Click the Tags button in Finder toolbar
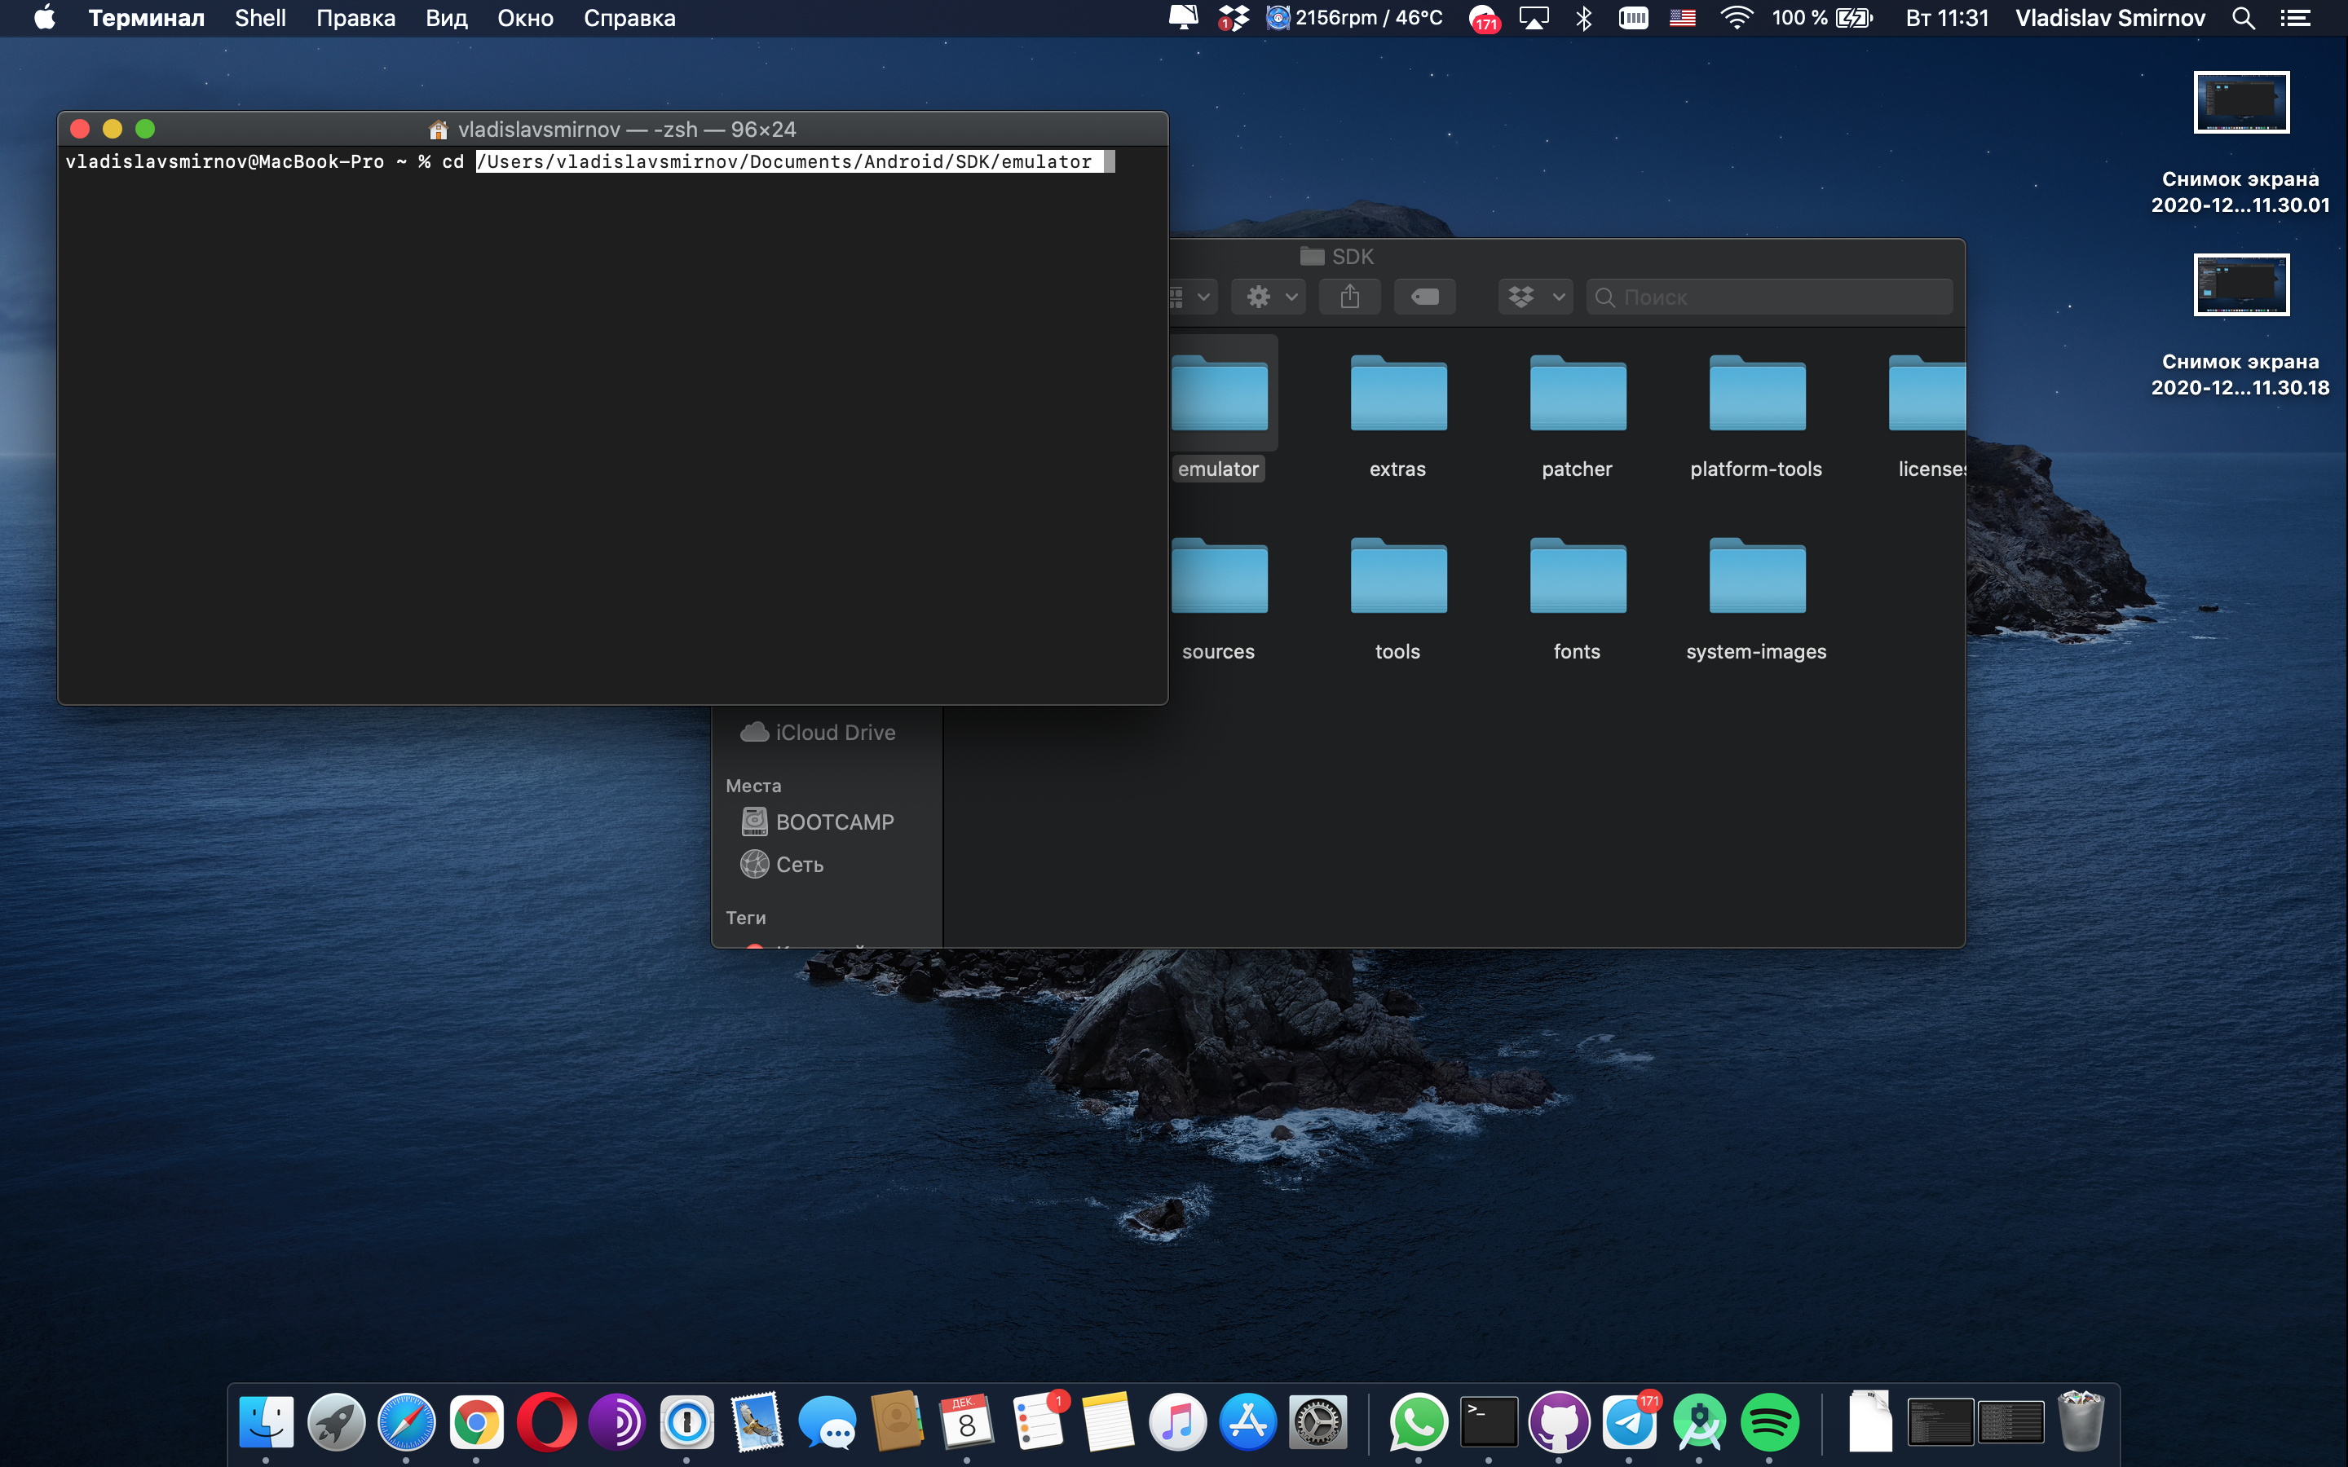2348x1467 pixels. tap(1424, 297)
